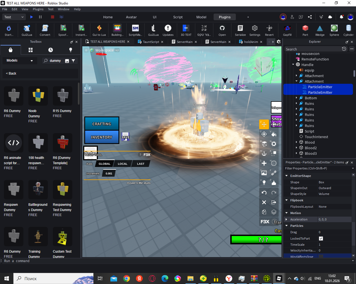The image size is (356, 284).
Task: Switch to the Avatar ribbon tab
Action: coord(131,17)
